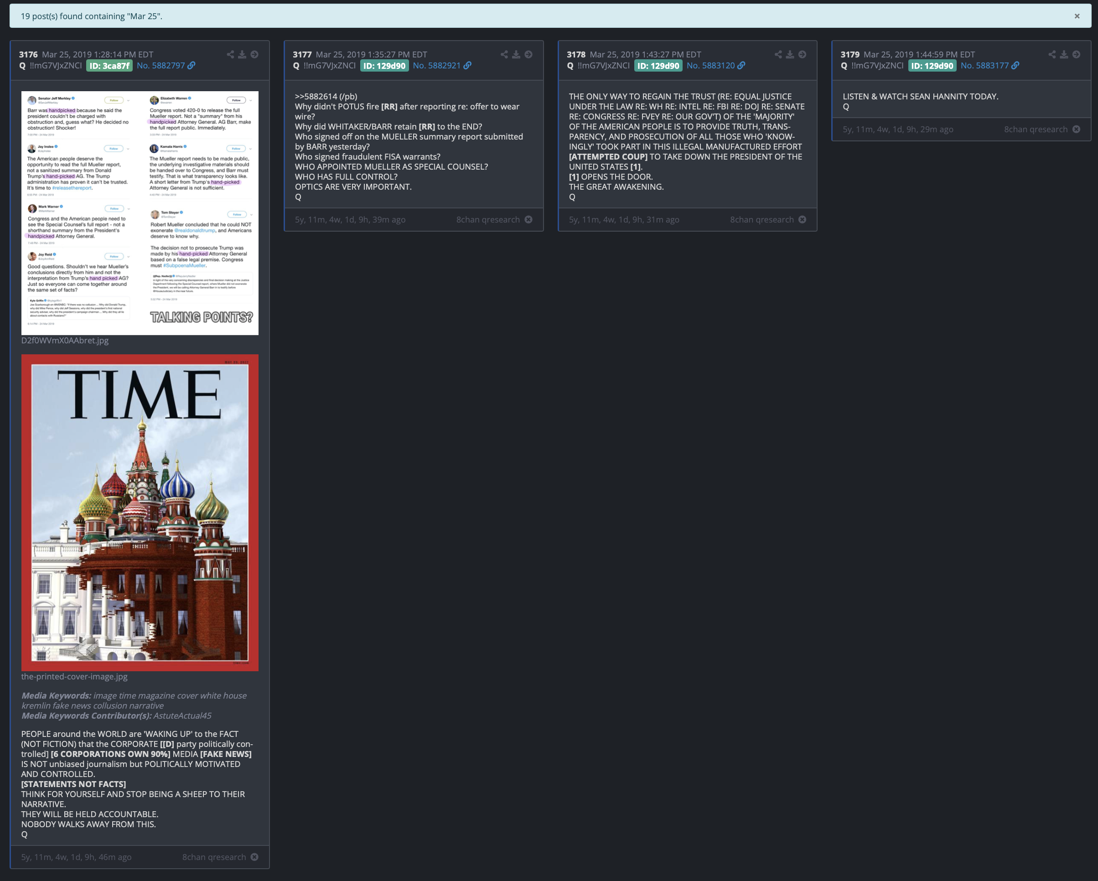This screenshot has height=881, width=1098.
Task: Click '5y, 11m, 4w, 1d, 9h, 31m ago'
Action: pos(624,219)
